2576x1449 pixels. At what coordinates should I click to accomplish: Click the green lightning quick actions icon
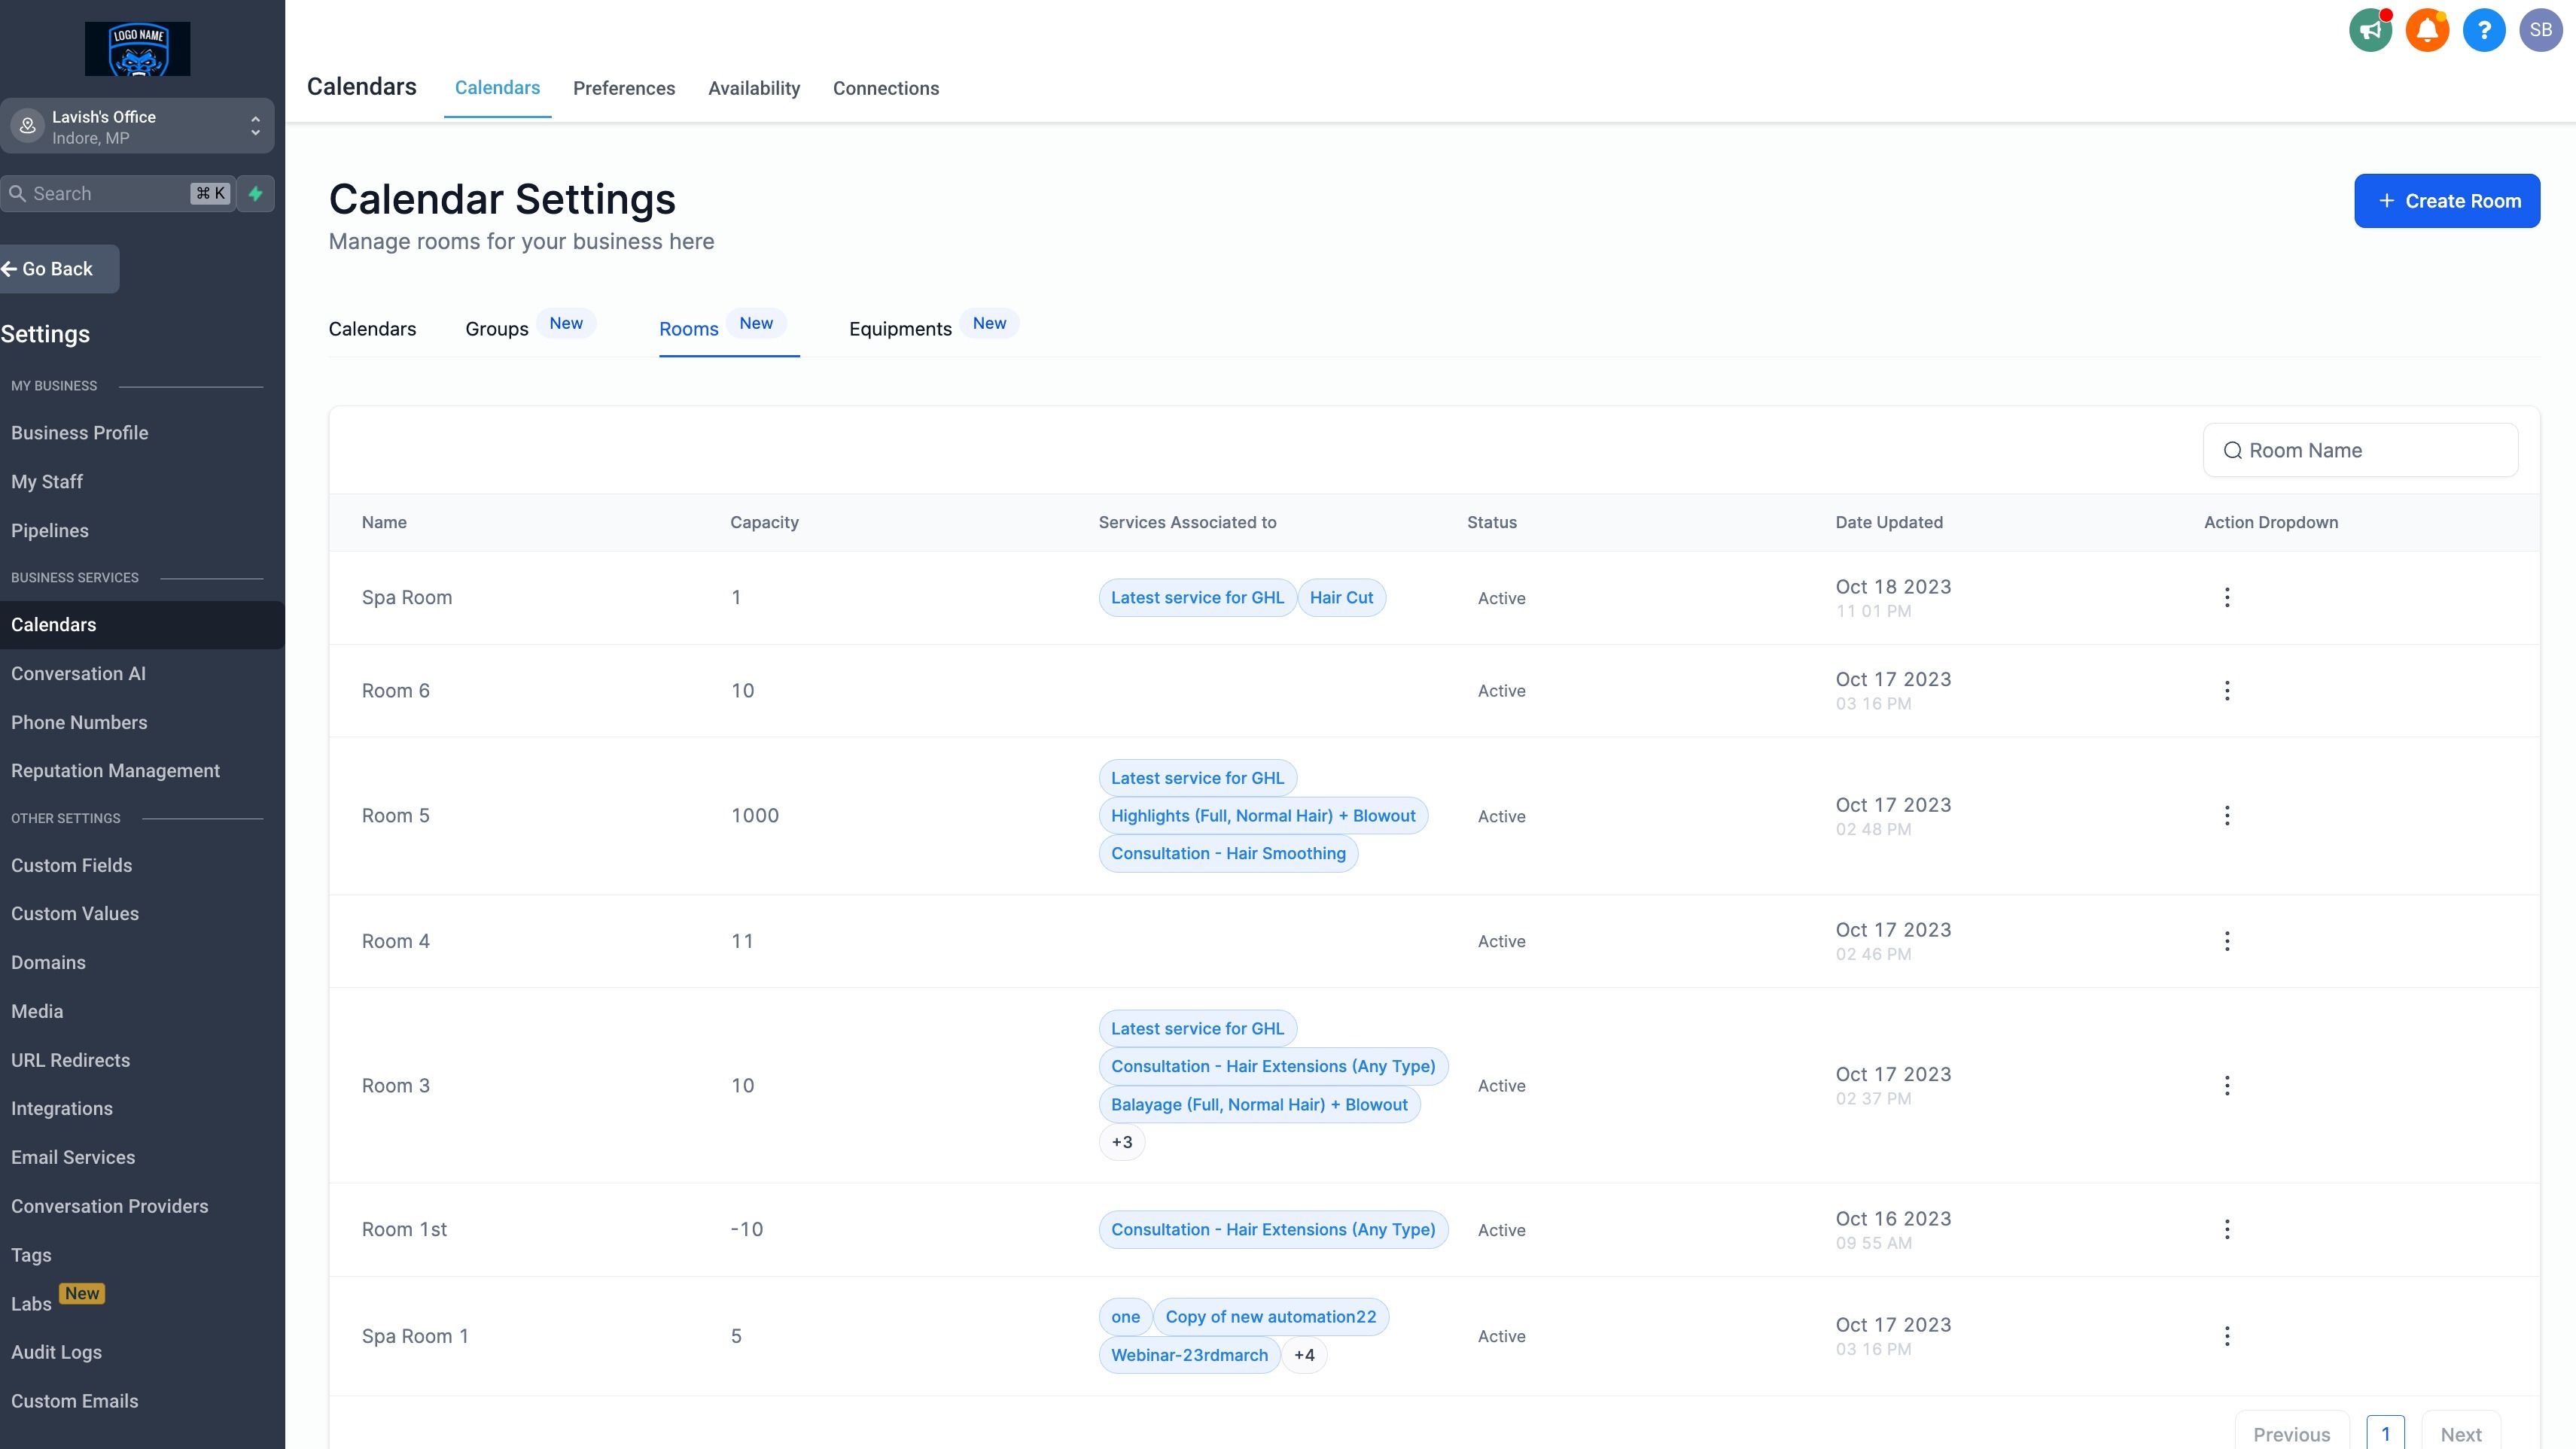click(256, 194)
